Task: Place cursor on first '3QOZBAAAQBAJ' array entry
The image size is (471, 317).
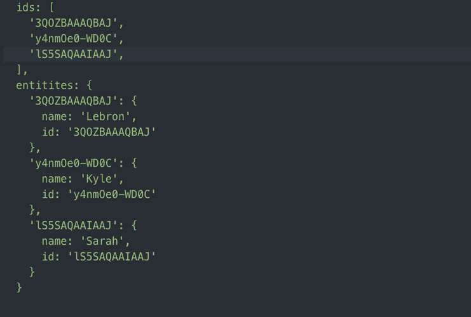Action: pyautogui.click(x=73, y=23)
